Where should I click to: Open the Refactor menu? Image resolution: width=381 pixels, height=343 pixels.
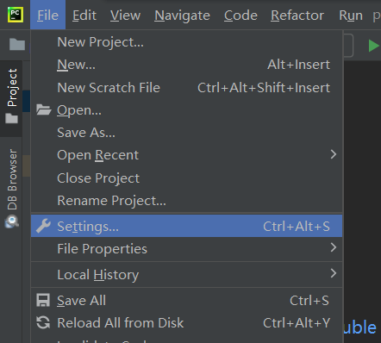tap(297, 16)
